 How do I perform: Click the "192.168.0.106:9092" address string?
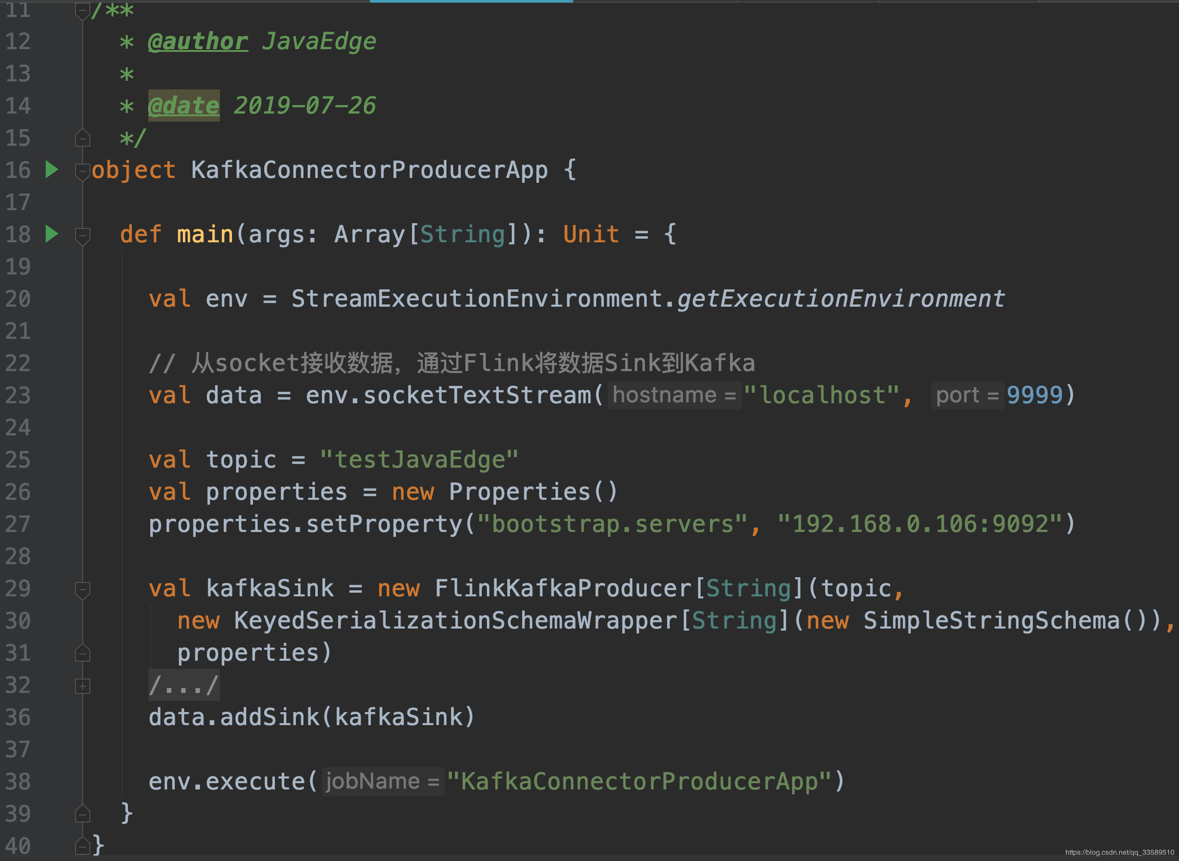[919, 524]
